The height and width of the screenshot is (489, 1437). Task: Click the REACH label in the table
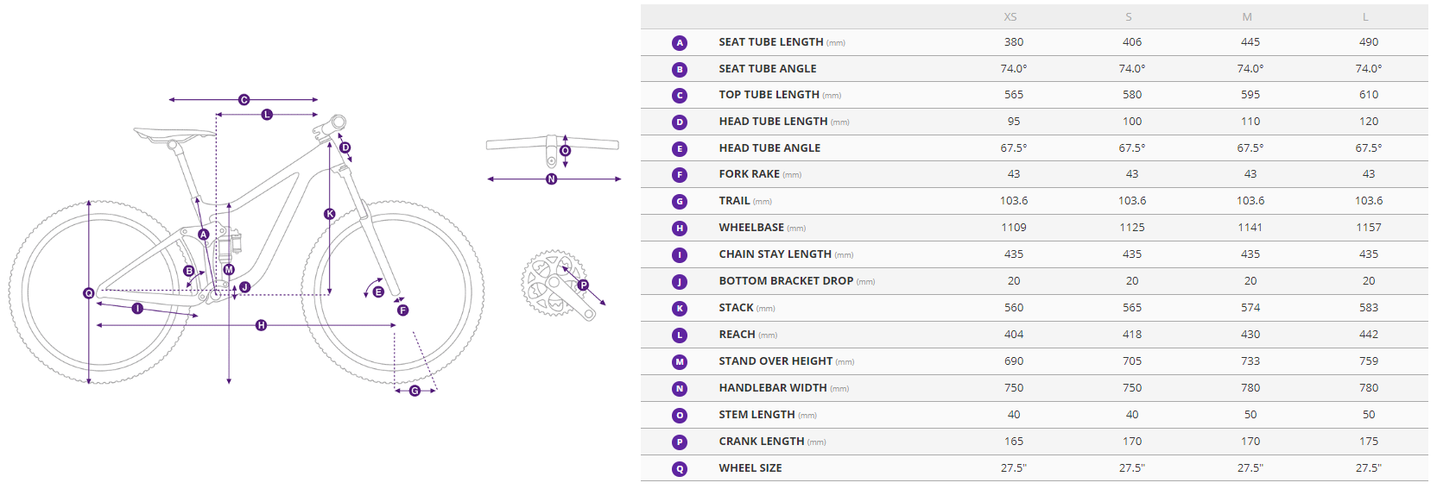click(x=737, y=335)
